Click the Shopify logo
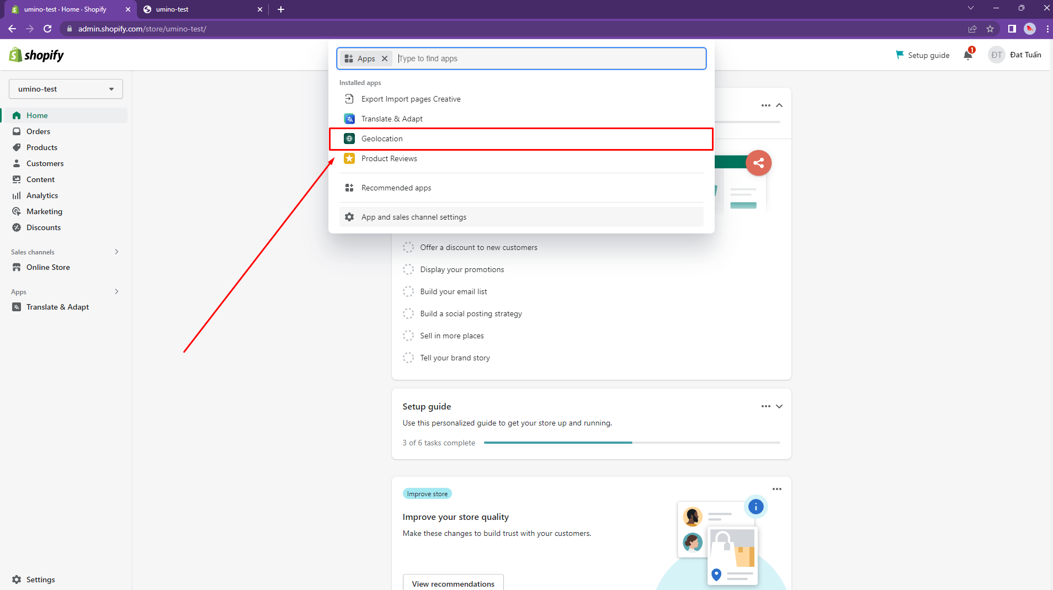 [x=36, y=55]
